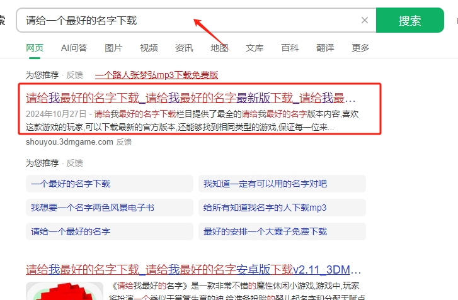
Task: Select suggestion 我知道一定有可以用的名字对吧
Action: click(x=265, y=184)
